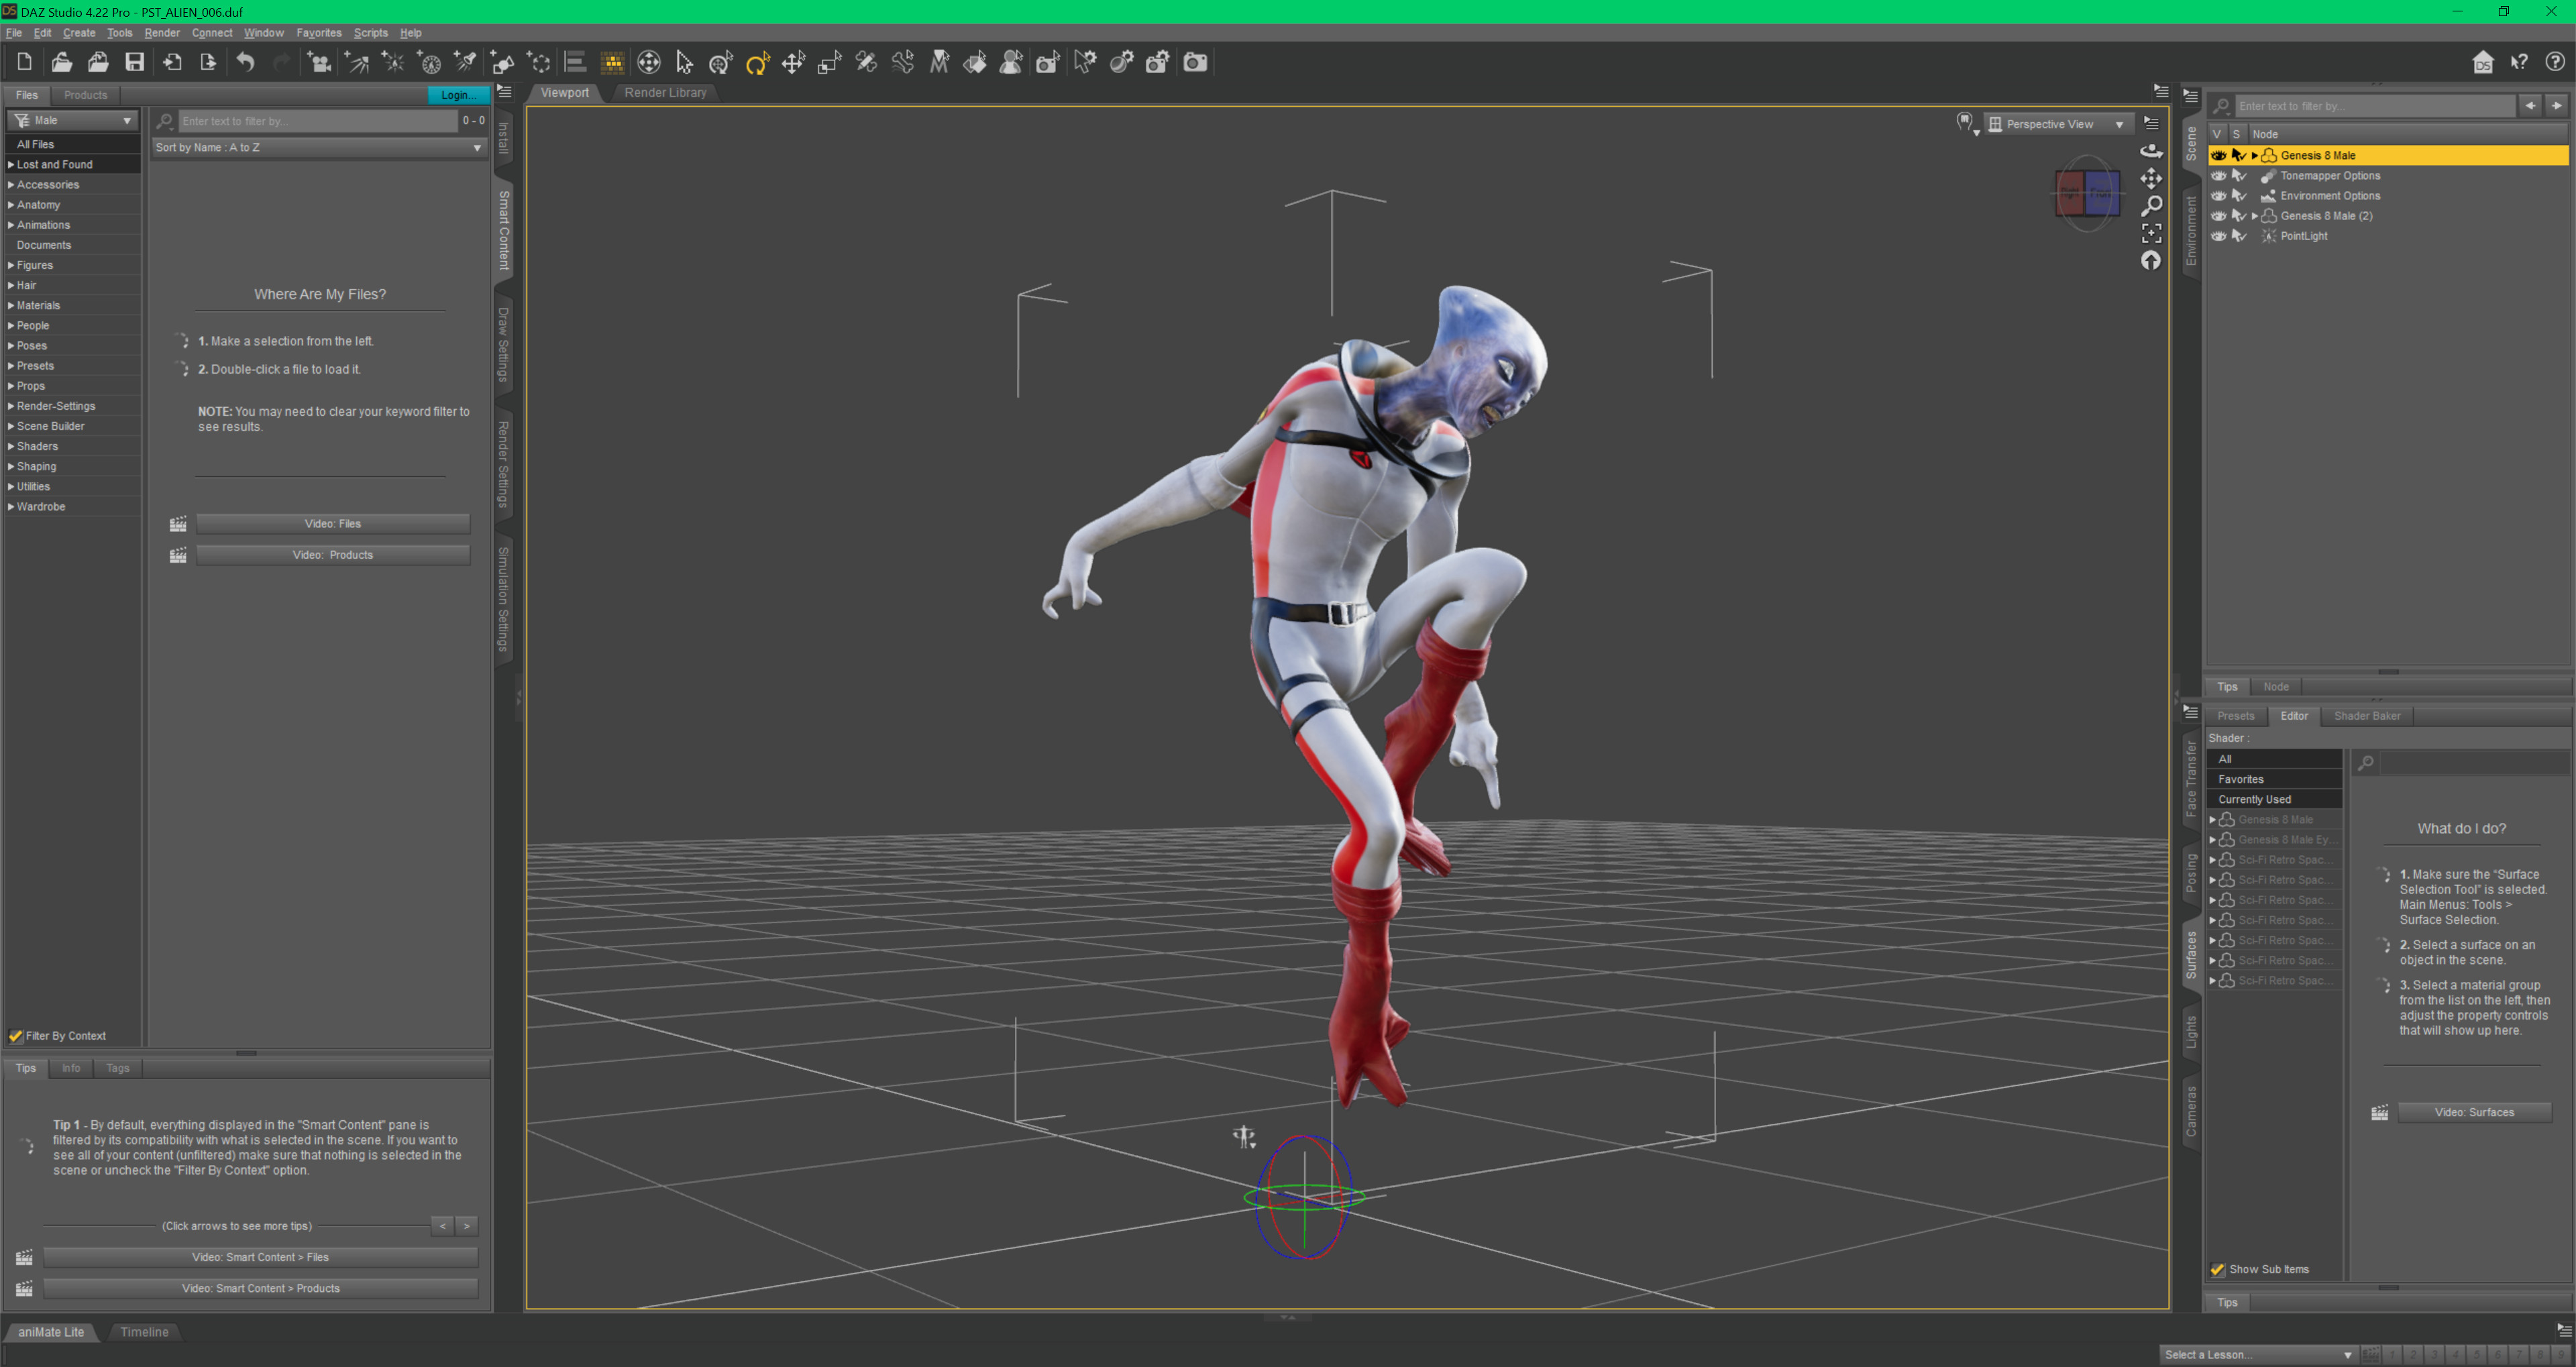The image size is (2576, 1367).
Task: Click the New scene icon
Action: [25, 62]
